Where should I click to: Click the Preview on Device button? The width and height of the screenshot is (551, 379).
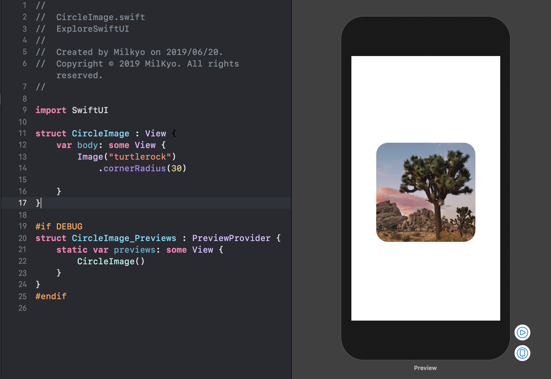point(522,353)
